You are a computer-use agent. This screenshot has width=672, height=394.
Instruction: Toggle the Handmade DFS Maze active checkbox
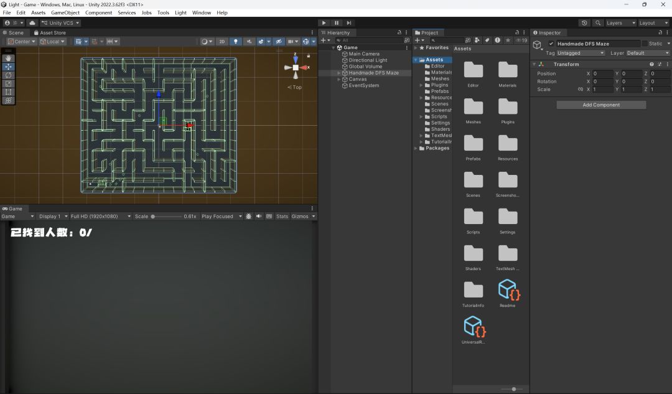coord(551,44)
